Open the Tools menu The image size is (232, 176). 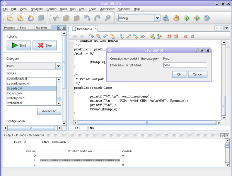coord(92,9)
